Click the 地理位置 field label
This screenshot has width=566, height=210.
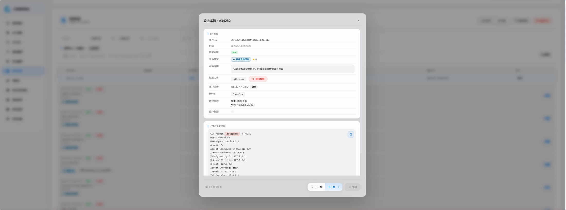coord(214,101)
